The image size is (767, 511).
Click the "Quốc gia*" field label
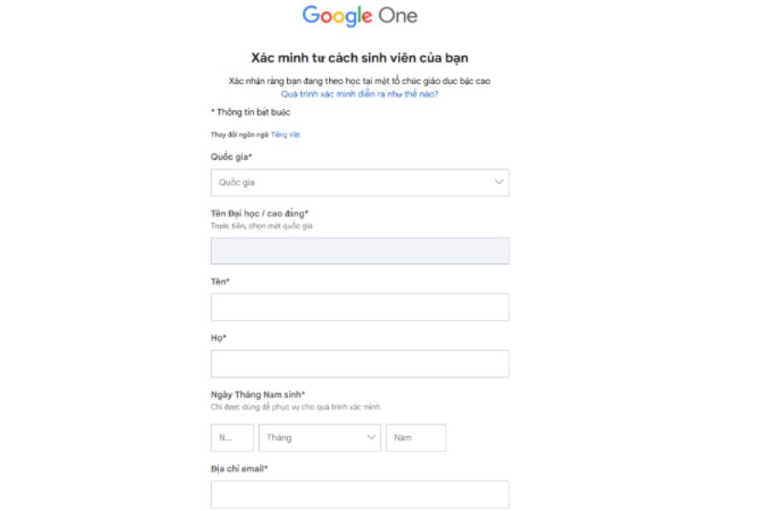click(232, 157)
